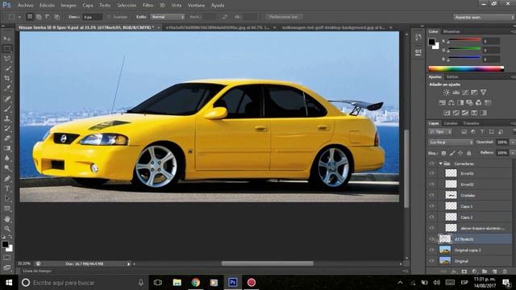Click the Desvanecer value field
Viewport: 516px width, 290px height.
coord(92,17)
